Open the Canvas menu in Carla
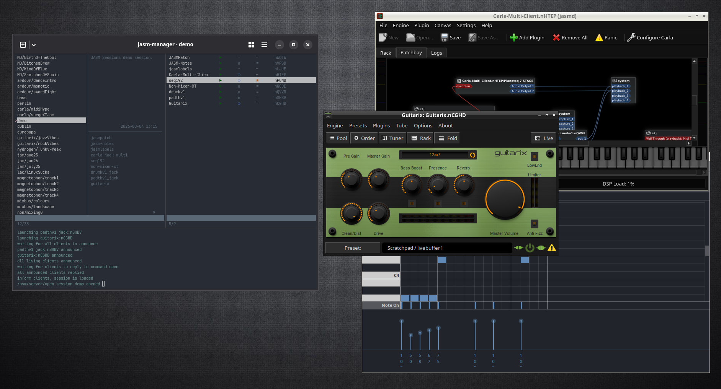The image size is (721, 389). tap(443, 25)
